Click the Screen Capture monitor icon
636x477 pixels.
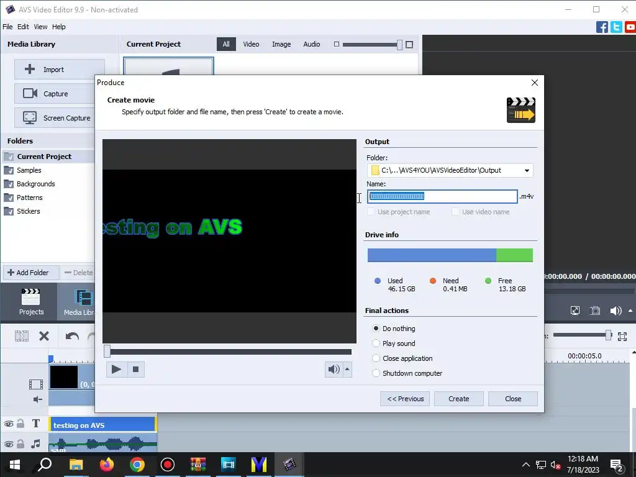coord(30,117)
